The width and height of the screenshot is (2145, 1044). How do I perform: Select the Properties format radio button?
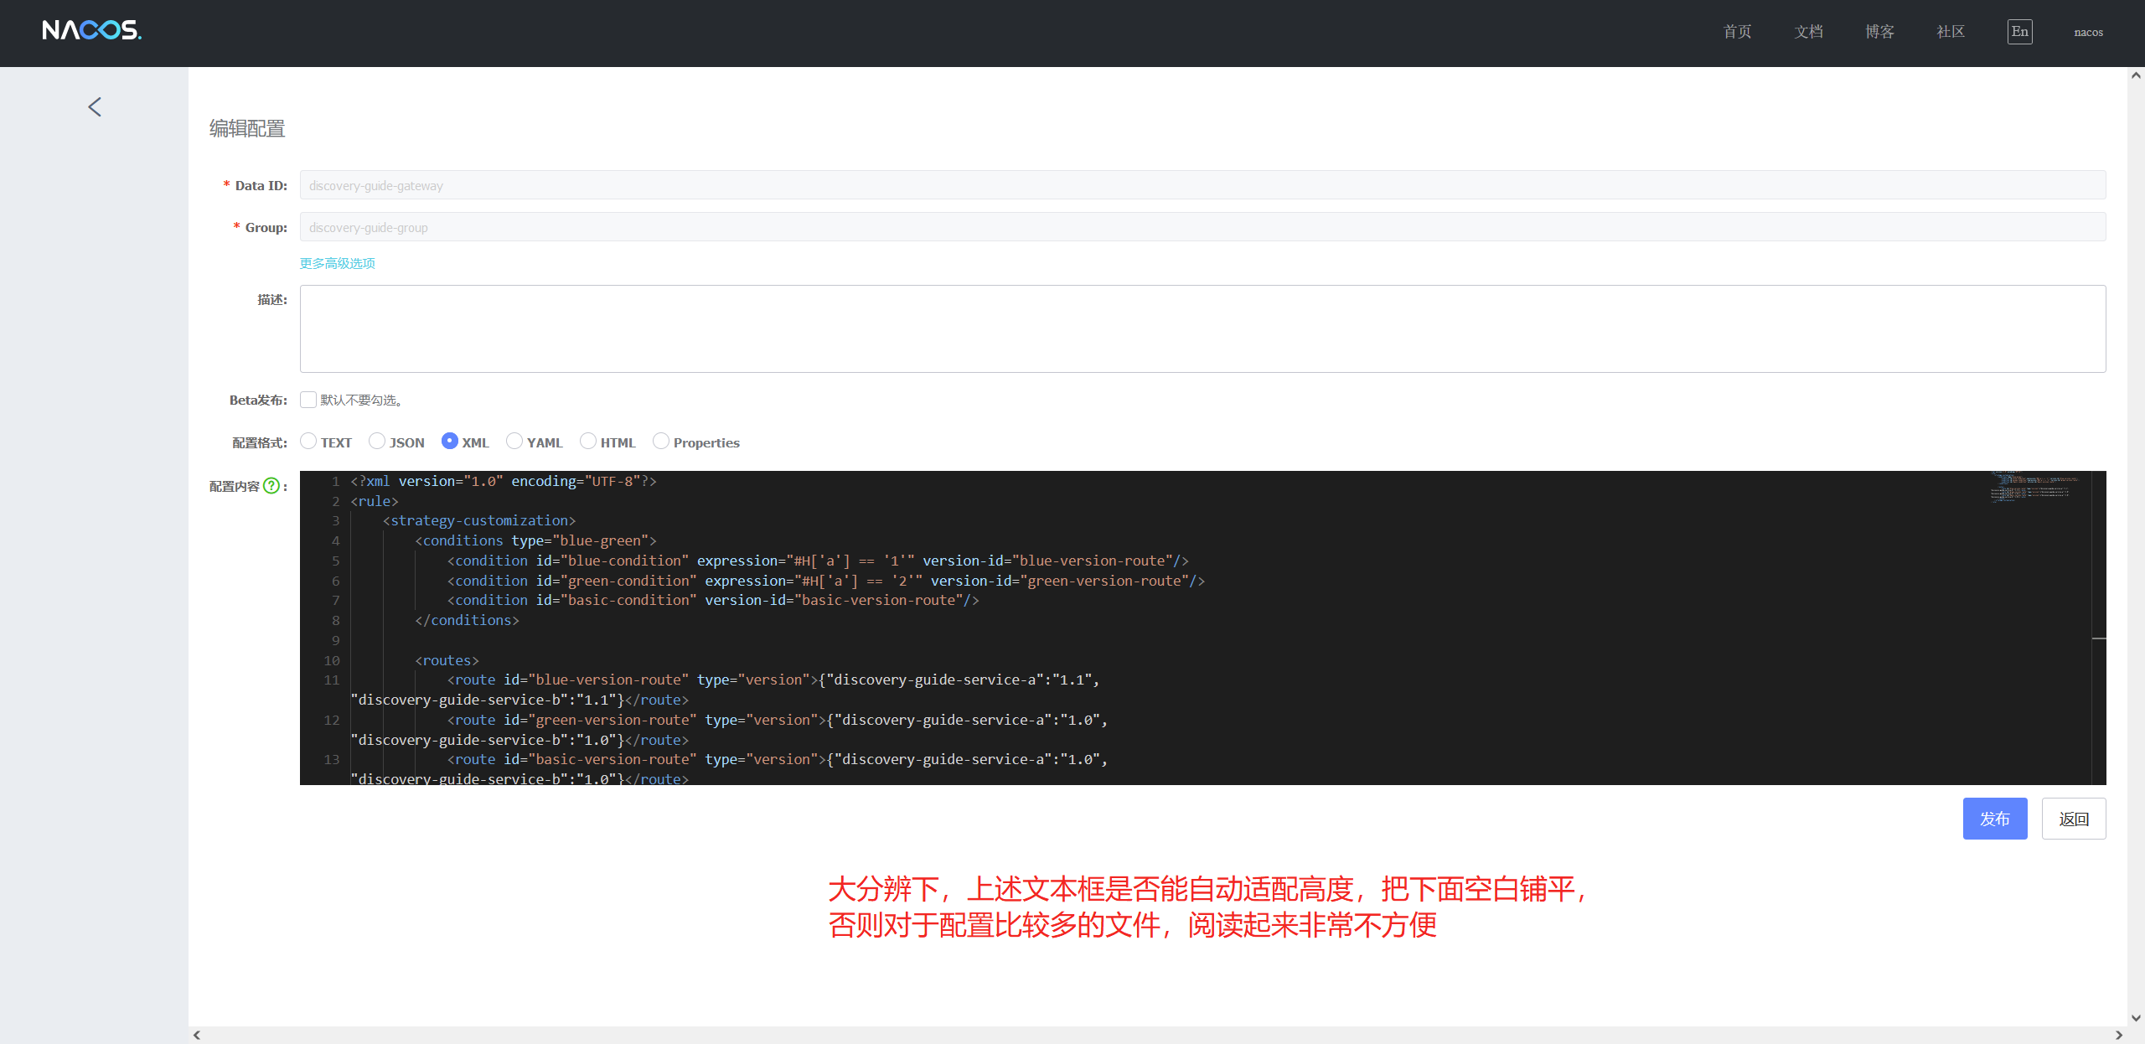click(x=661, y=441)
